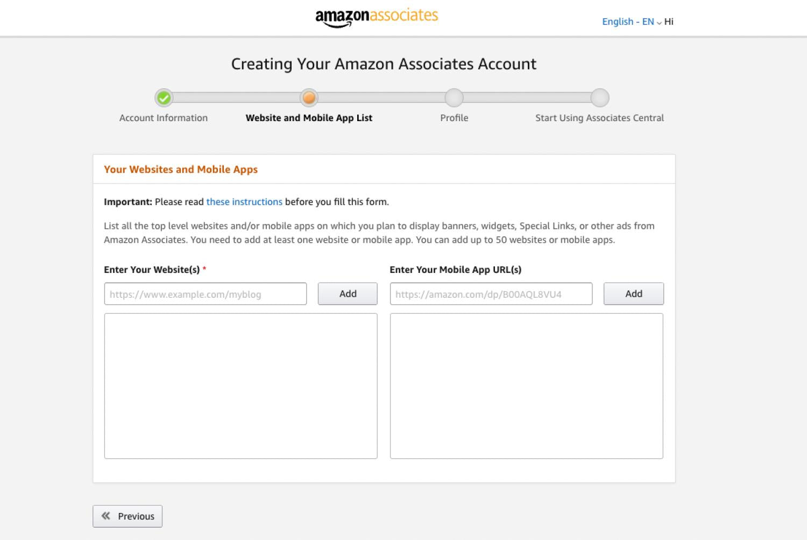Viewport: 807px width, 540px height.
Task: Switch to the Website and Mobile App List step
Action: 309,117
